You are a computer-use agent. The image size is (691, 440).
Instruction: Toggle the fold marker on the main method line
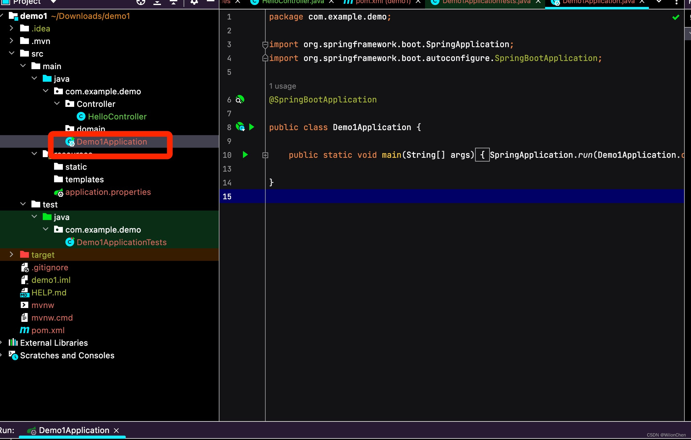265,155
